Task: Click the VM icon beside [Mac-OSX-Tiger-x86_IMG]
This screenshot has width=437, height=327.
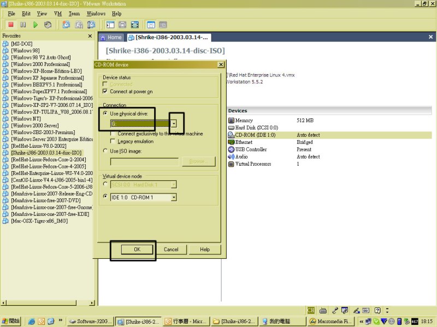Action: [x=5, y=221]
